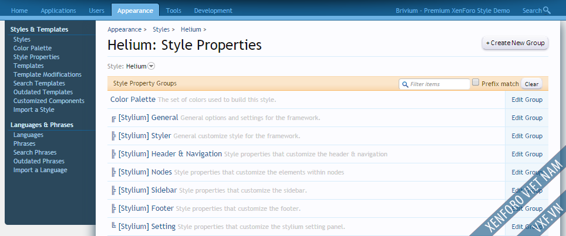Open [Stylium] Header & Navigation group

point(170,154)
